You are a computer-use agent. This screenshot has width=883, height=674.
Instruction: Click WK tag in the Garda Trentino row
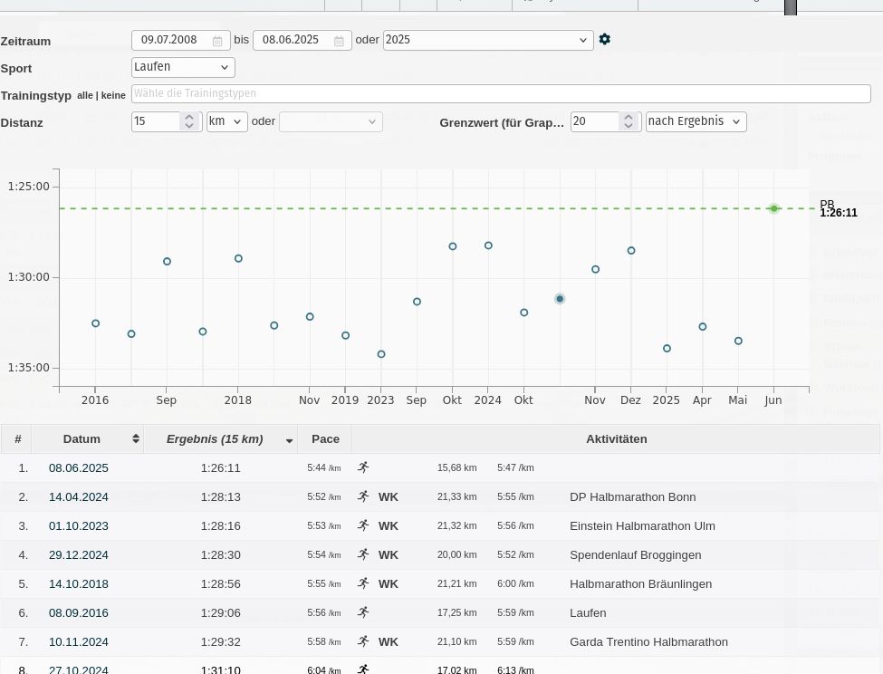[388, 642]
